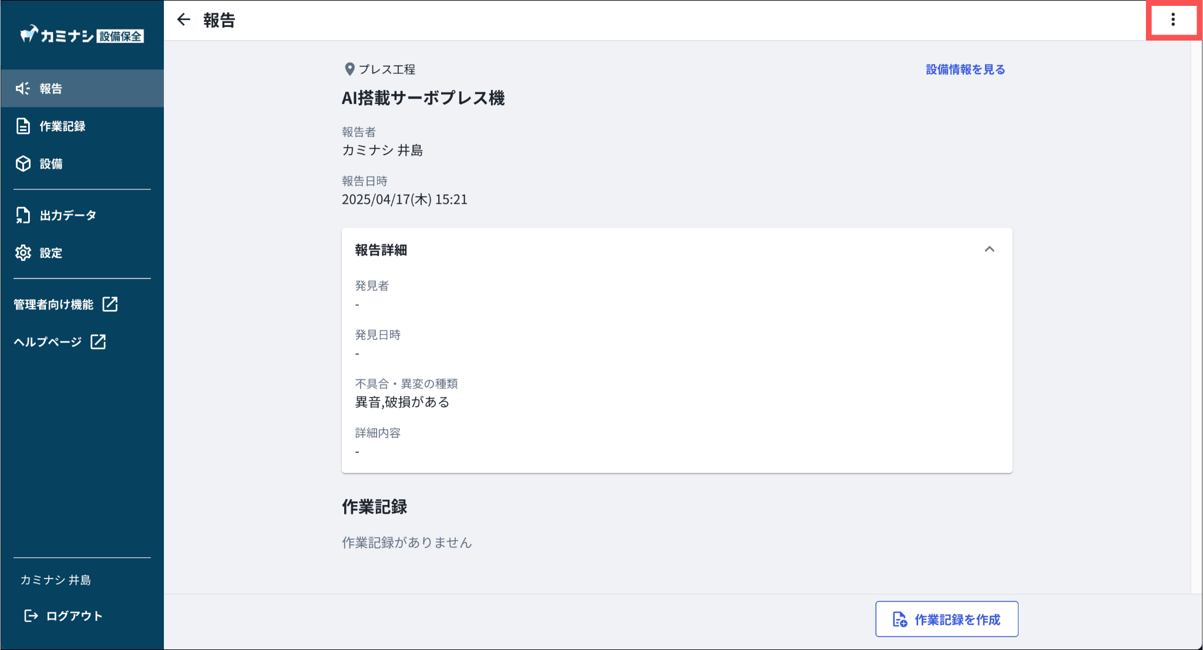This screenshot has width=1203, height=650.
Task: Collapse the 報告詳細 section chevron
Action: 989,250
